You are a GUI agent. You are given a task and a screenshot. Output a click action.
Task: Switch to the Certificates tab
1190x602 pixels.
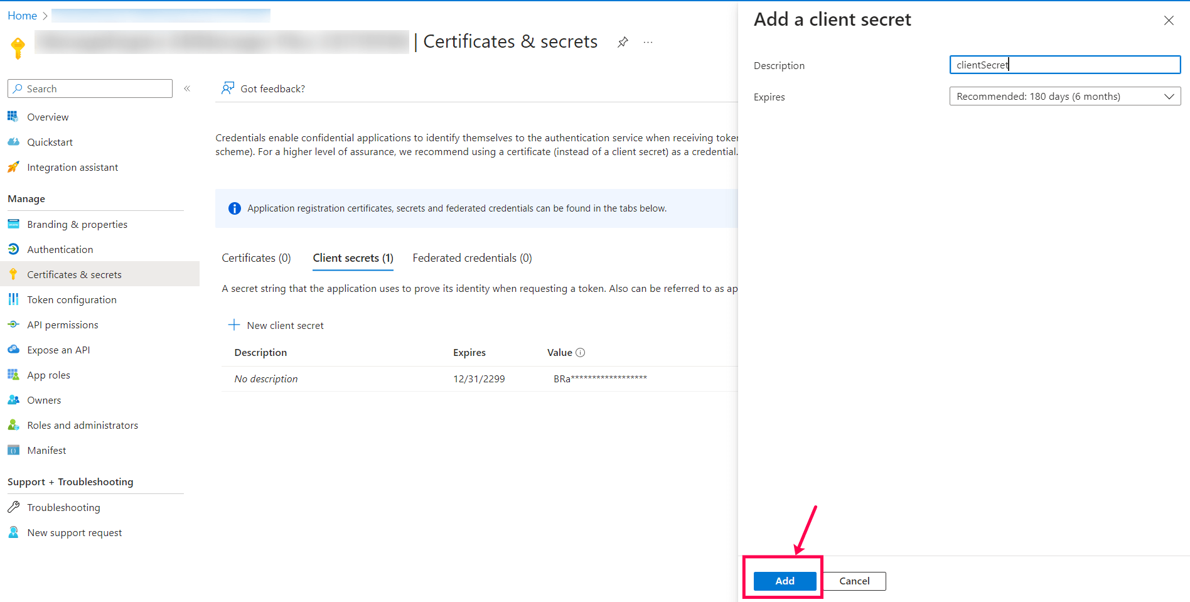pyautogui.click(x=256, y=258)
